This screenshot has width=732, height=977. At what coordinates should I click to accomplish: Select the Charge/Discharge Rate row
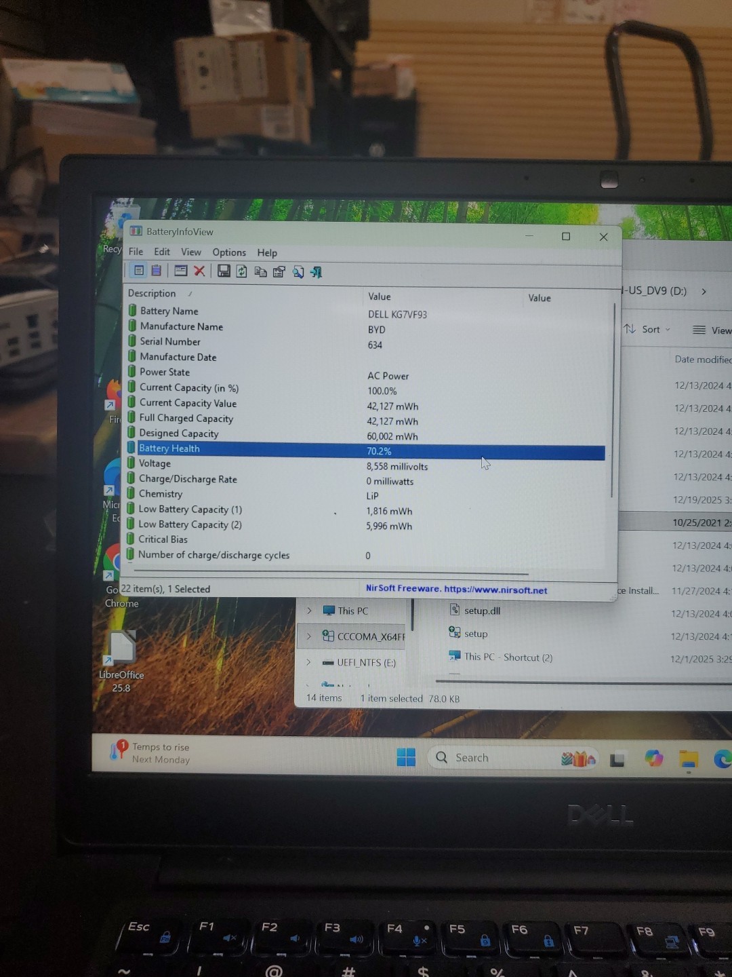pos(366,480)
